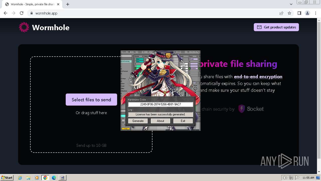Open volume speaker tray icon
This screenshot has width=321, height=181.
point(285,178)
